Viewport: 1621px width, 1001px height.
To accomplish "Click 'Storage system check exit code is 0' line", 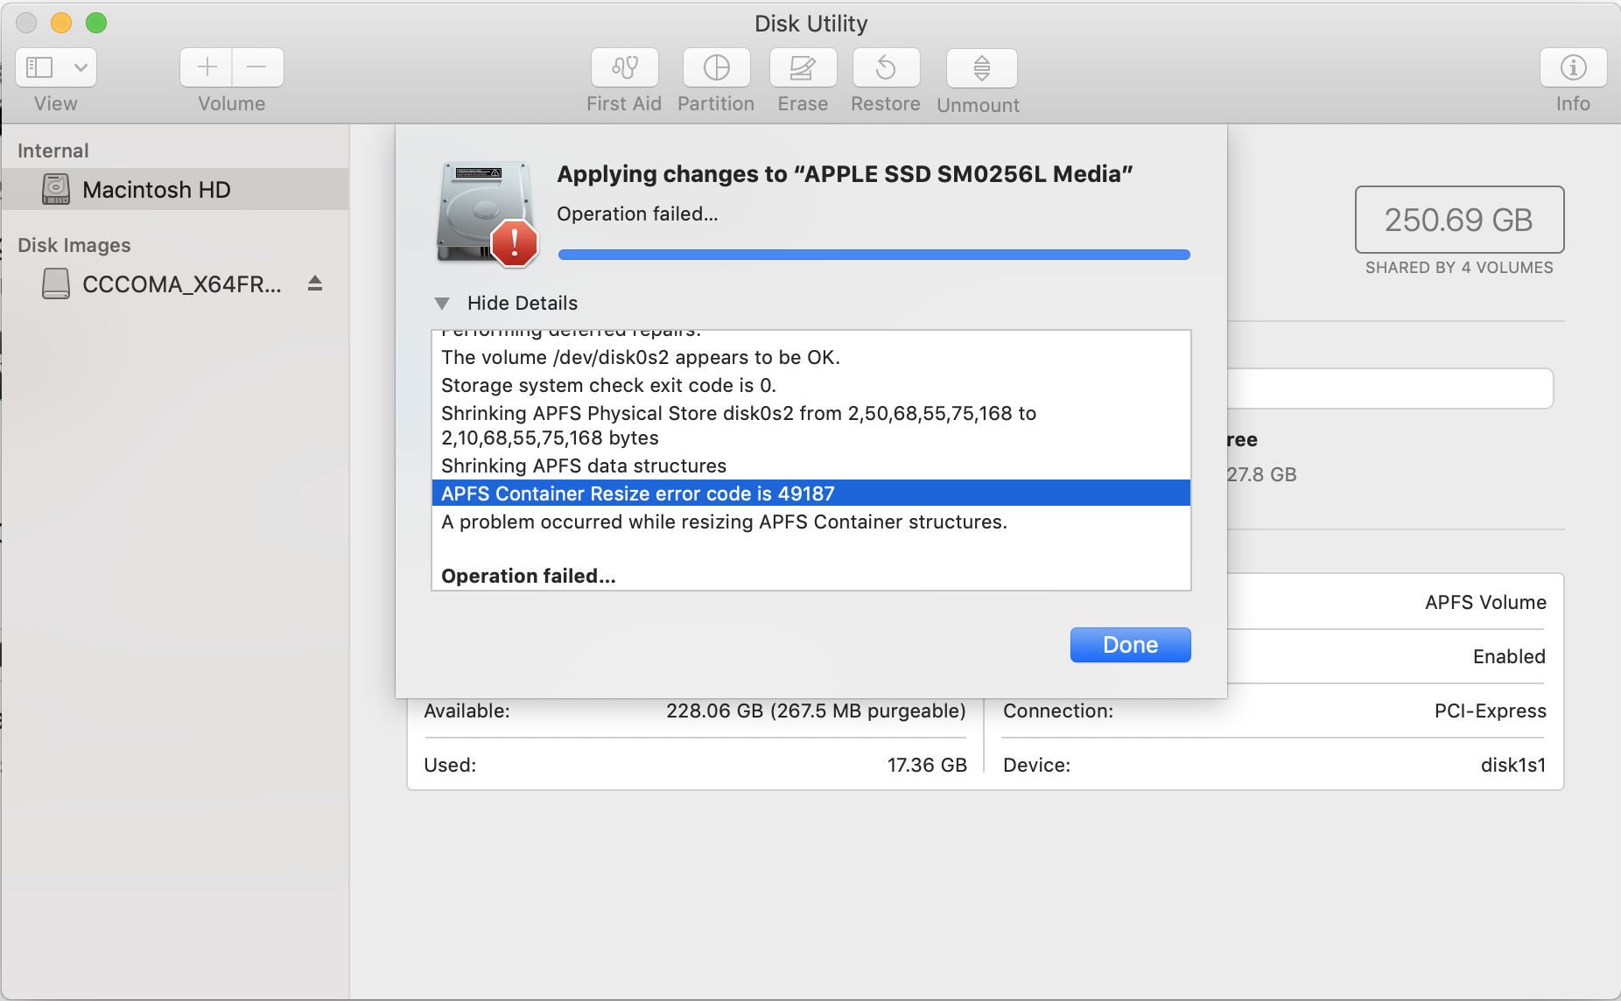I will (x=608, y=385).
